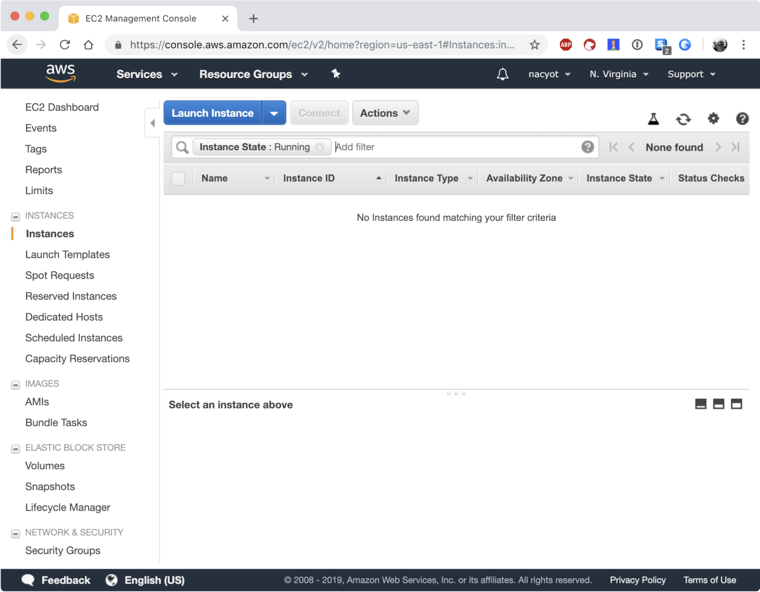Open the help question mark icon above table

click(x=742, y=119)
